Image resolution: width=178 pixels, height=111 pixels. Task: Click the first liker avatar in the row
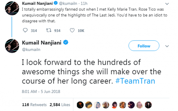(x=80, y=105)
